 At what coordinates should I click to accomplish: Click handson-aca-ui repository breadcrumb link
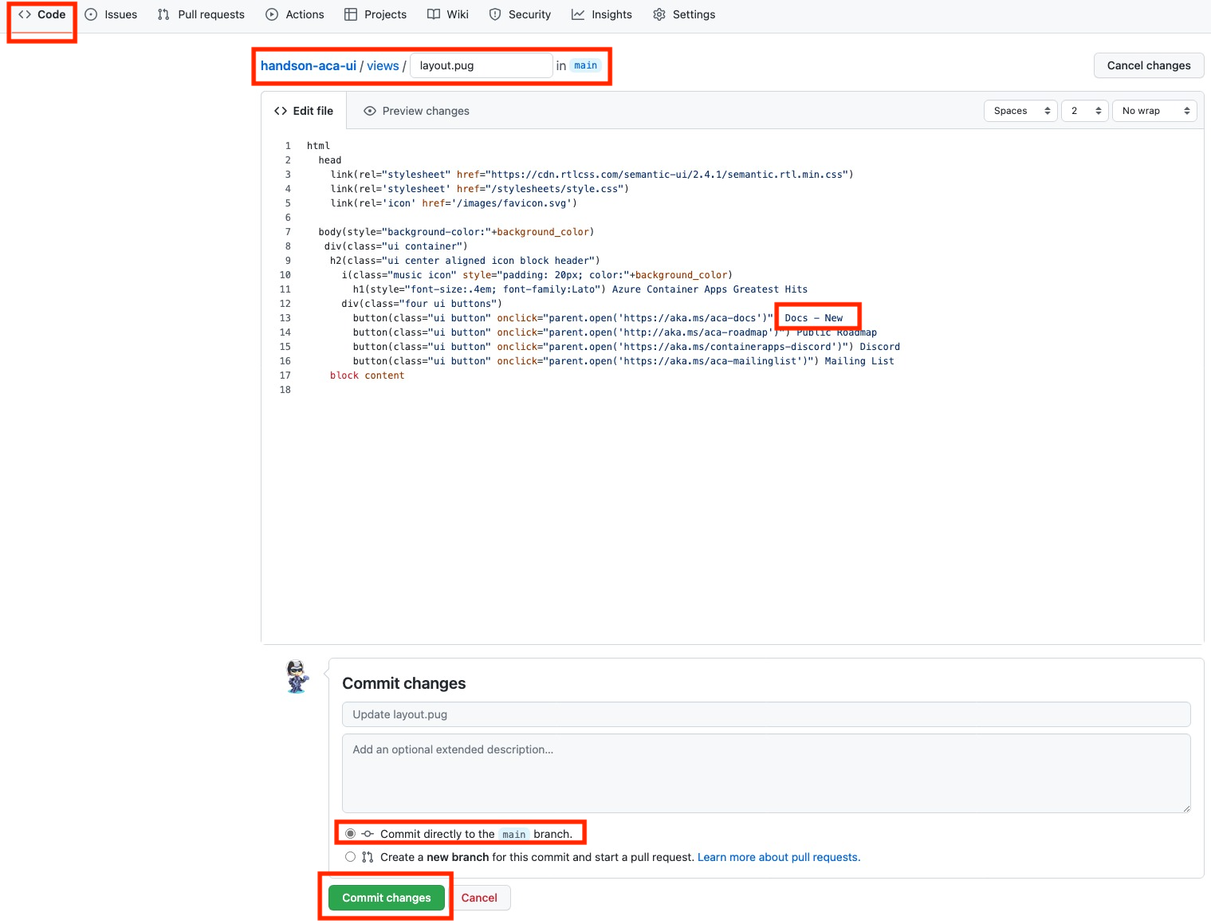[309, 65]
